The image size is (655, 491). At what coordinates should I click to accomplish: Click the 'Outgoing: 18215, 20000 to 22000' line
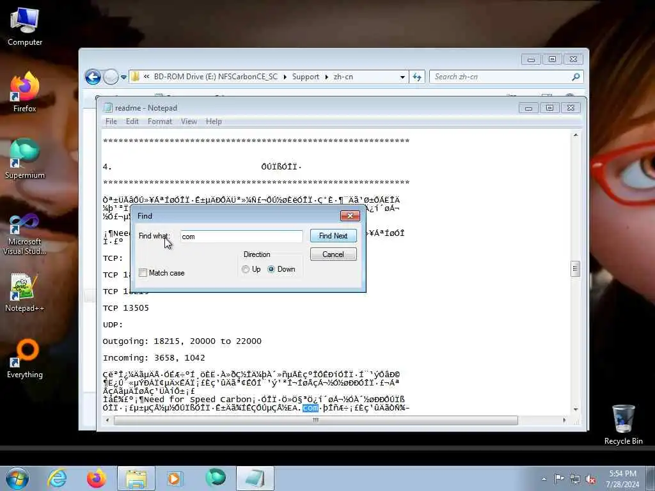point(182,341)
